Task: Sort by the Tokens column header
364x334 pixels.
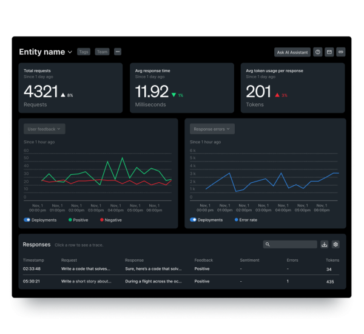Action: 332,260
